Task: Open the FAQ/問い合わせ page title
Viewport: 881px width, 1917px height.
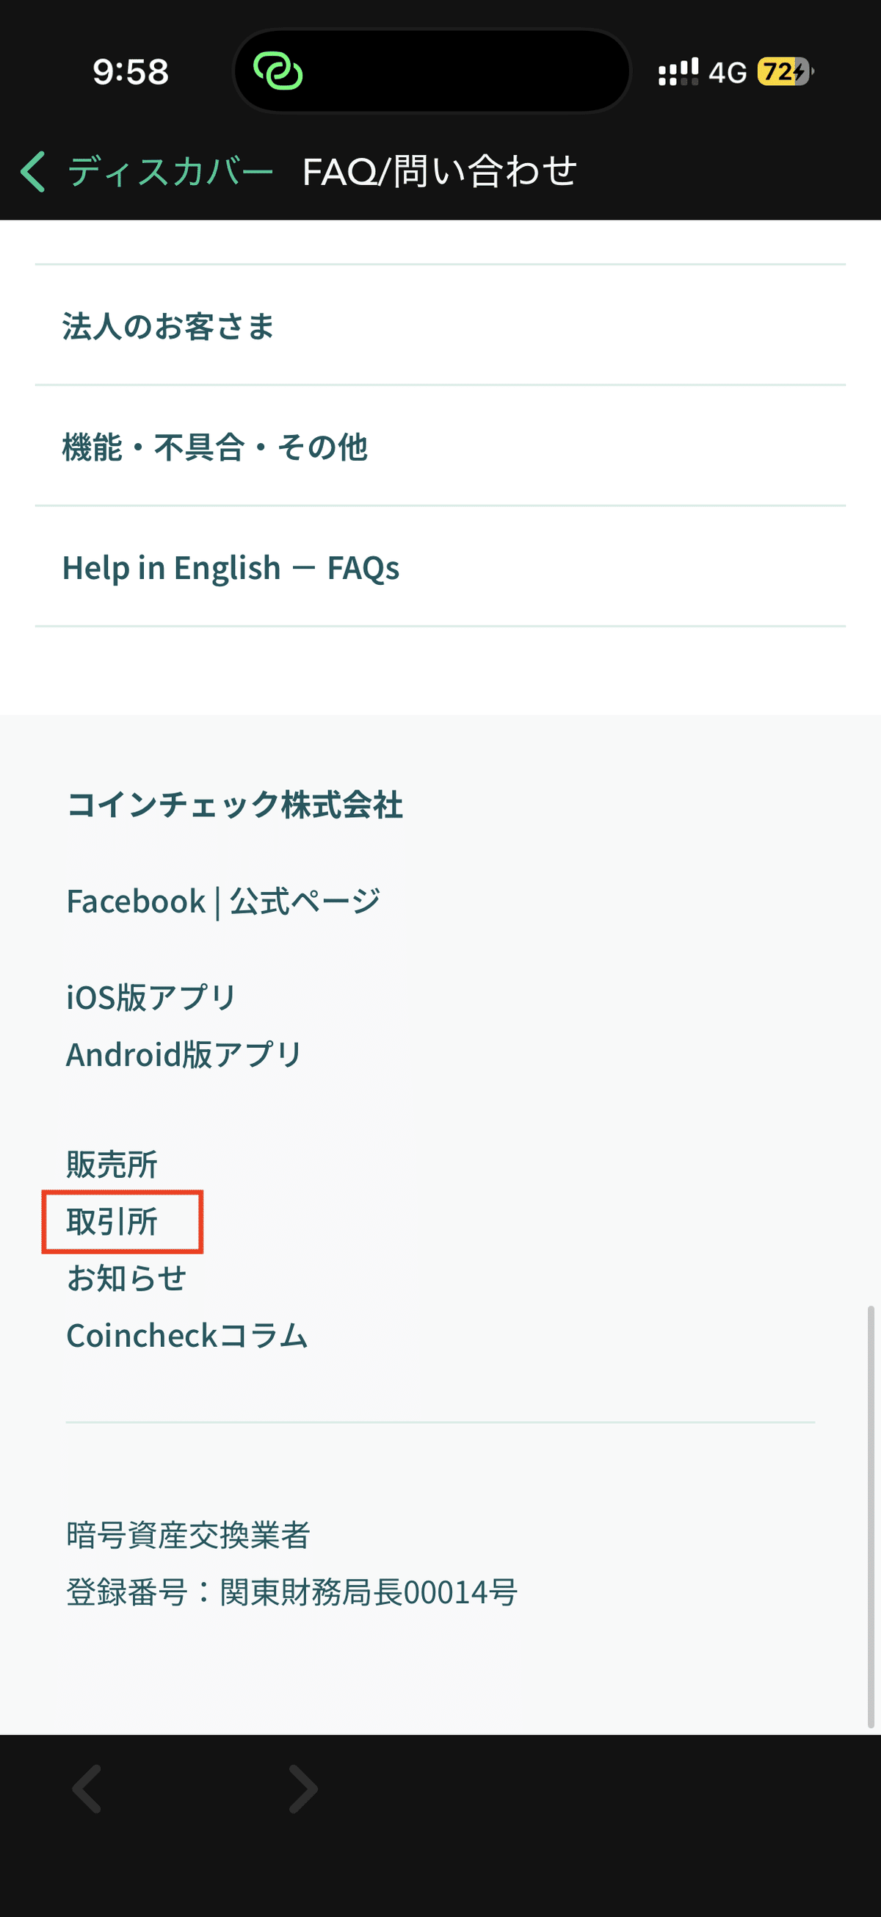Action: coord(438,171)
